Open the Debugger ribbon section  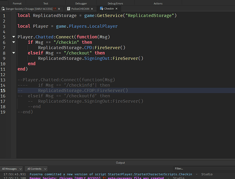pyautogui.click(x=81, y=4)
